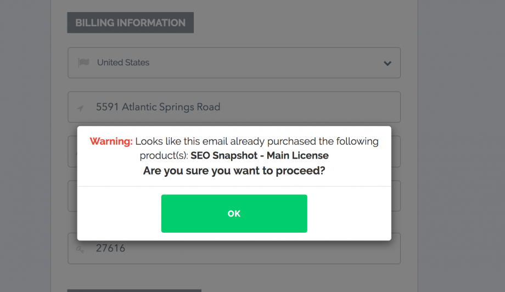505x292 pixels.
Task: Click the dark section heading below the zip field
Action: 134,290
